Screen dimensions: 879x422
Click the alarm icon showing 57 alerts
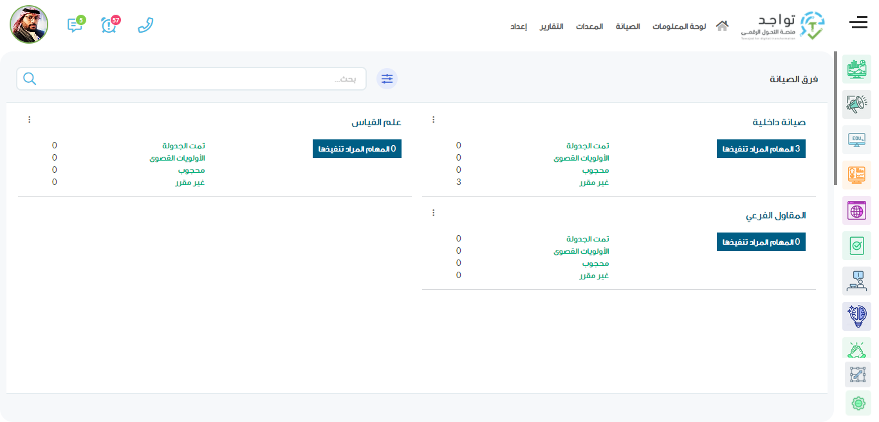coord(109,26)
